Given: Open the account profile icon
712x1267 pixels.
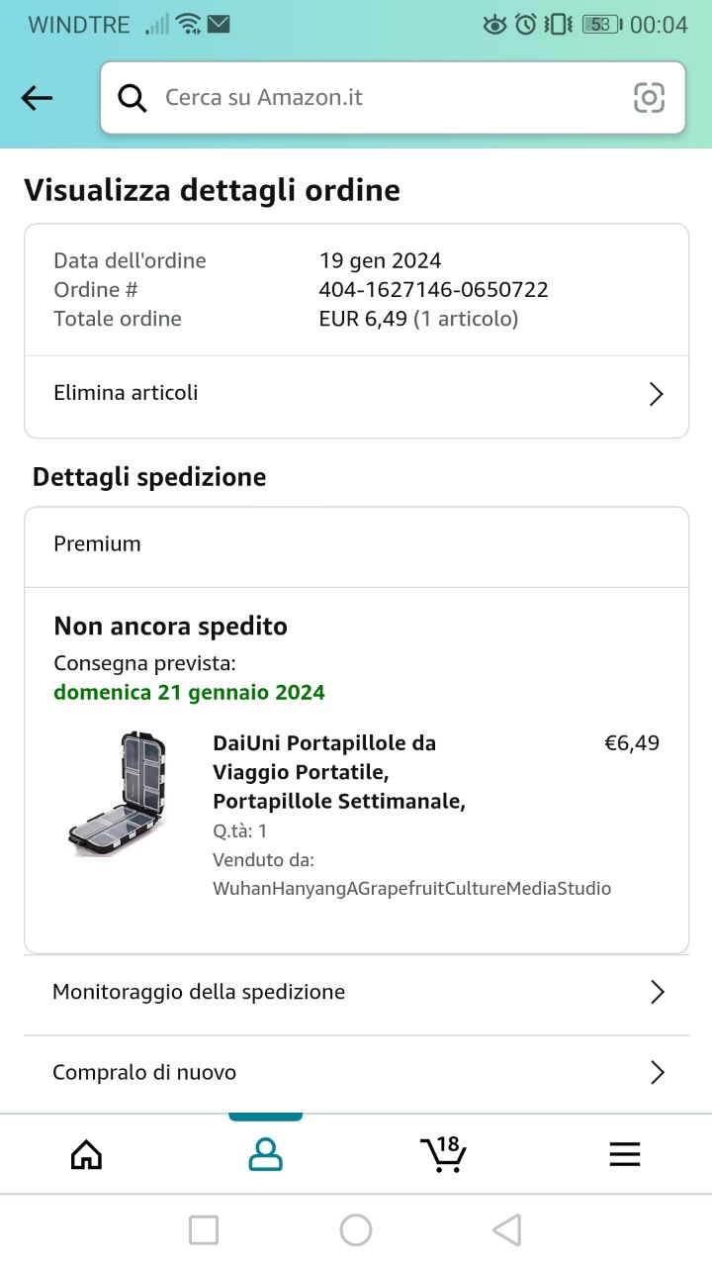Looking at the screenshot, I should click(265, 1153).
